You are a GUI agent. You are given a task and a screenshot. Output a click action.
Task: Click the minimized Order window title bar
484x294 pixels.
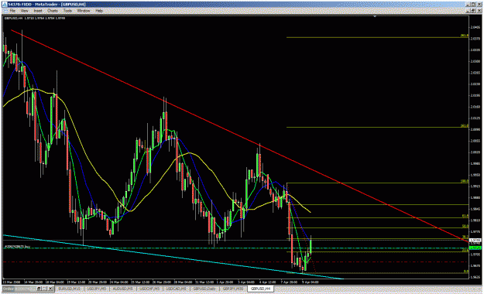click(19, 289)
